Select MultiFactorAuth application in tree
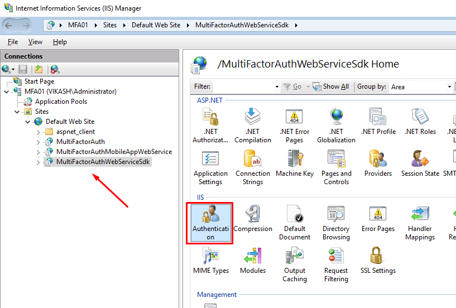This screenshot has width=456, height=308. (x=80, y=142)
